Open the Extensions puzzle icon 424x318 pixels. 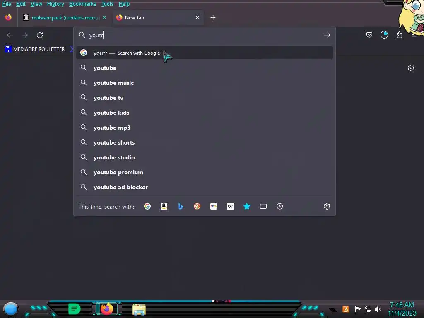(x=399, y=35)
